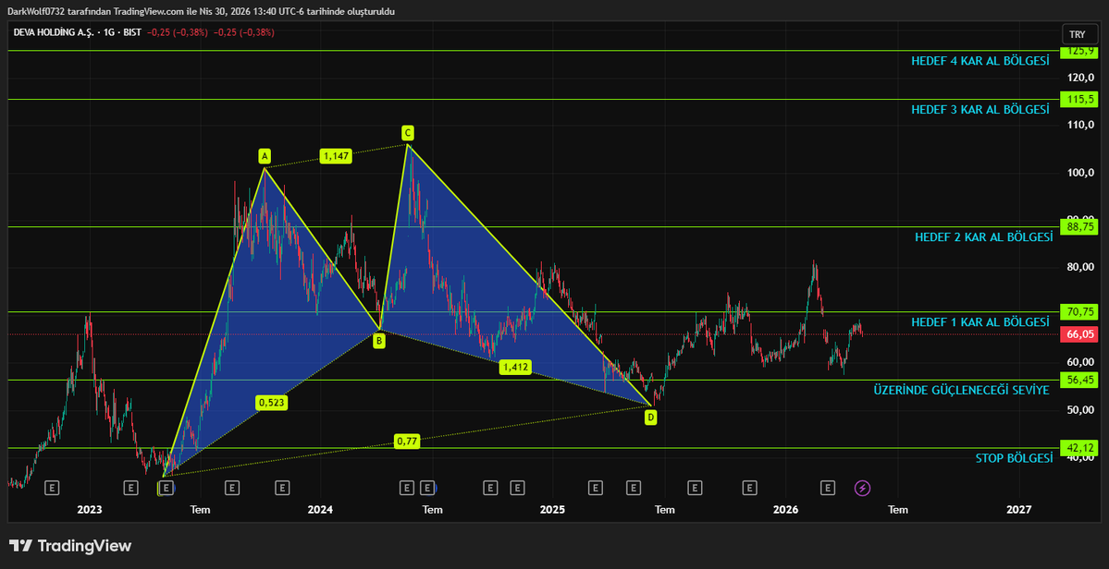
Task: Click the 50,00 price axis value
Action: click(1080, 410)
